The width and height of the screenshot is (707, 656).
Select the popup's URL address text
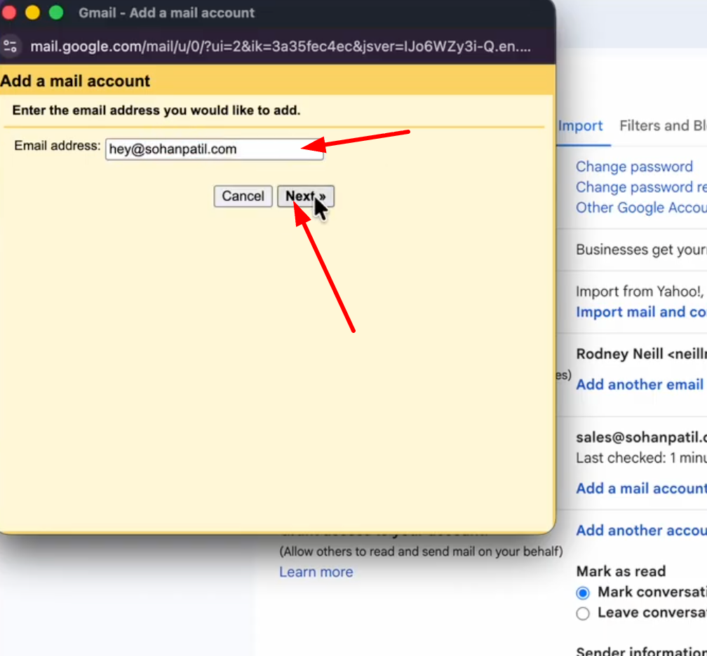pos(281,46)
